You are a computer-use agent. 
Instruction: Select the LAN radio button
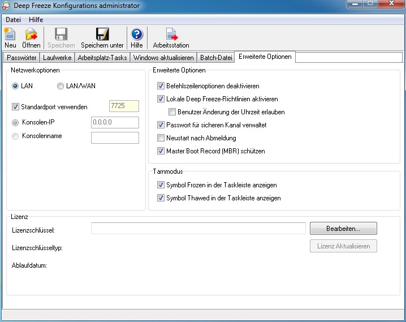click(15, 86)
